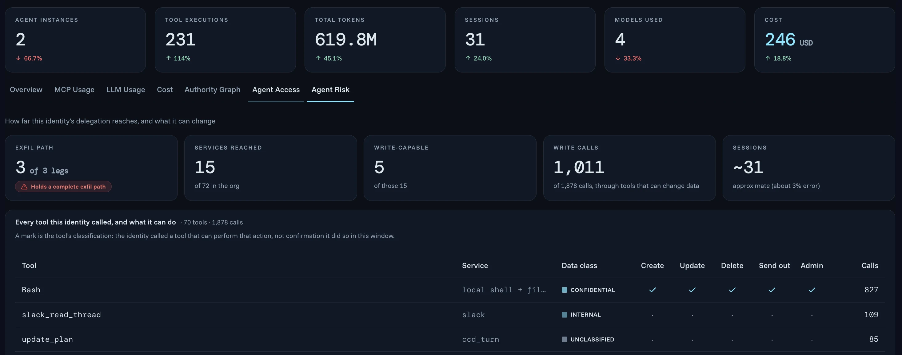Viewport: 902px width, 355px height.
Task: Click the Send out checkmark in Bash row
Action: [x=772, y=290]
